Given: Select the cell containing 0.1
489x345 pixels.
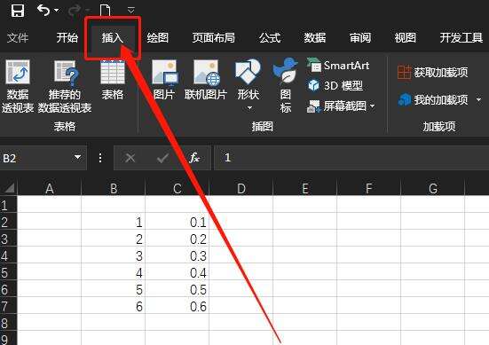Looking at the screenshot, I should tap(177, 222).
